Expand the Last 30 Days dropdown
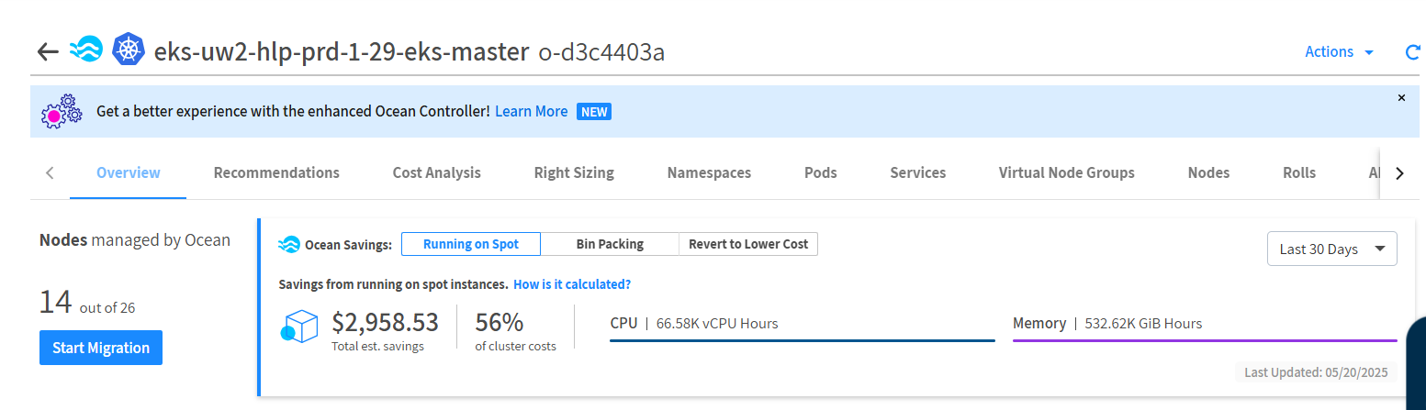Viewport: 1426px width, 410px height. click(x=1331, y=249)
